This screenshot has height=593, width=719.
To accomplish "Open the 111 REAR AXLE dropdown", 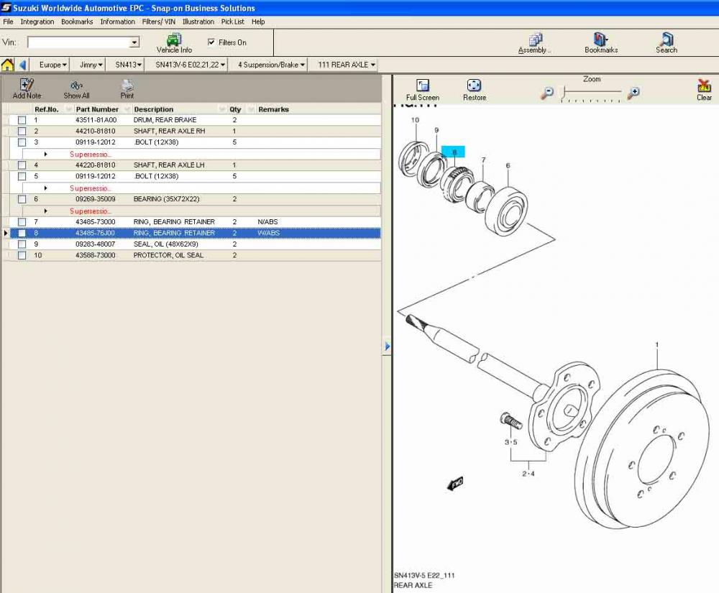I will 347,65.
